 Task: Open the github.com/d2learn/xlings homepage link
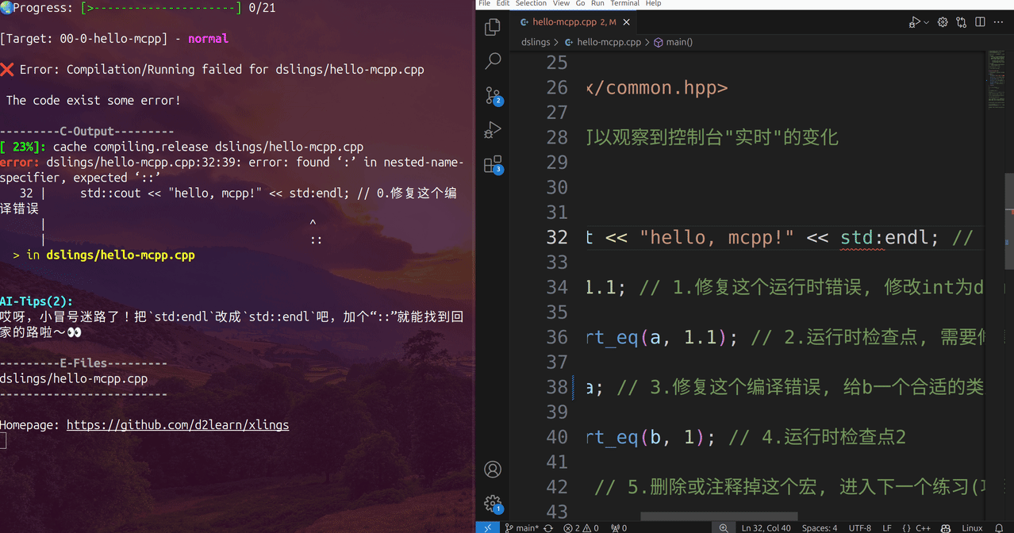[x=178, y=425]
